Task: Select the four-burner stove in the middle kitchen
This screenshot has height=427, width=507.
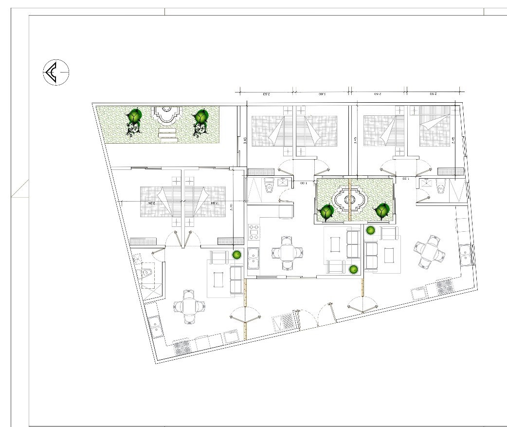Action: coord(254,232)
